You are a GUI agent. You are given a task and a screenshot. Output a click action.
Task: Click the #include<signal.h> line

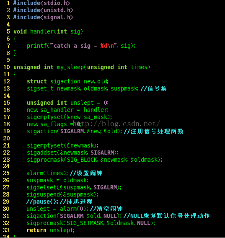pos(43,17)
